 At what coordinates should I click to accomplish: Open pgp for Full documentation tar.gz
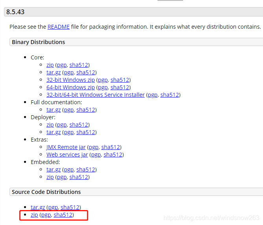pyautogui.click(x=69, y=110)
